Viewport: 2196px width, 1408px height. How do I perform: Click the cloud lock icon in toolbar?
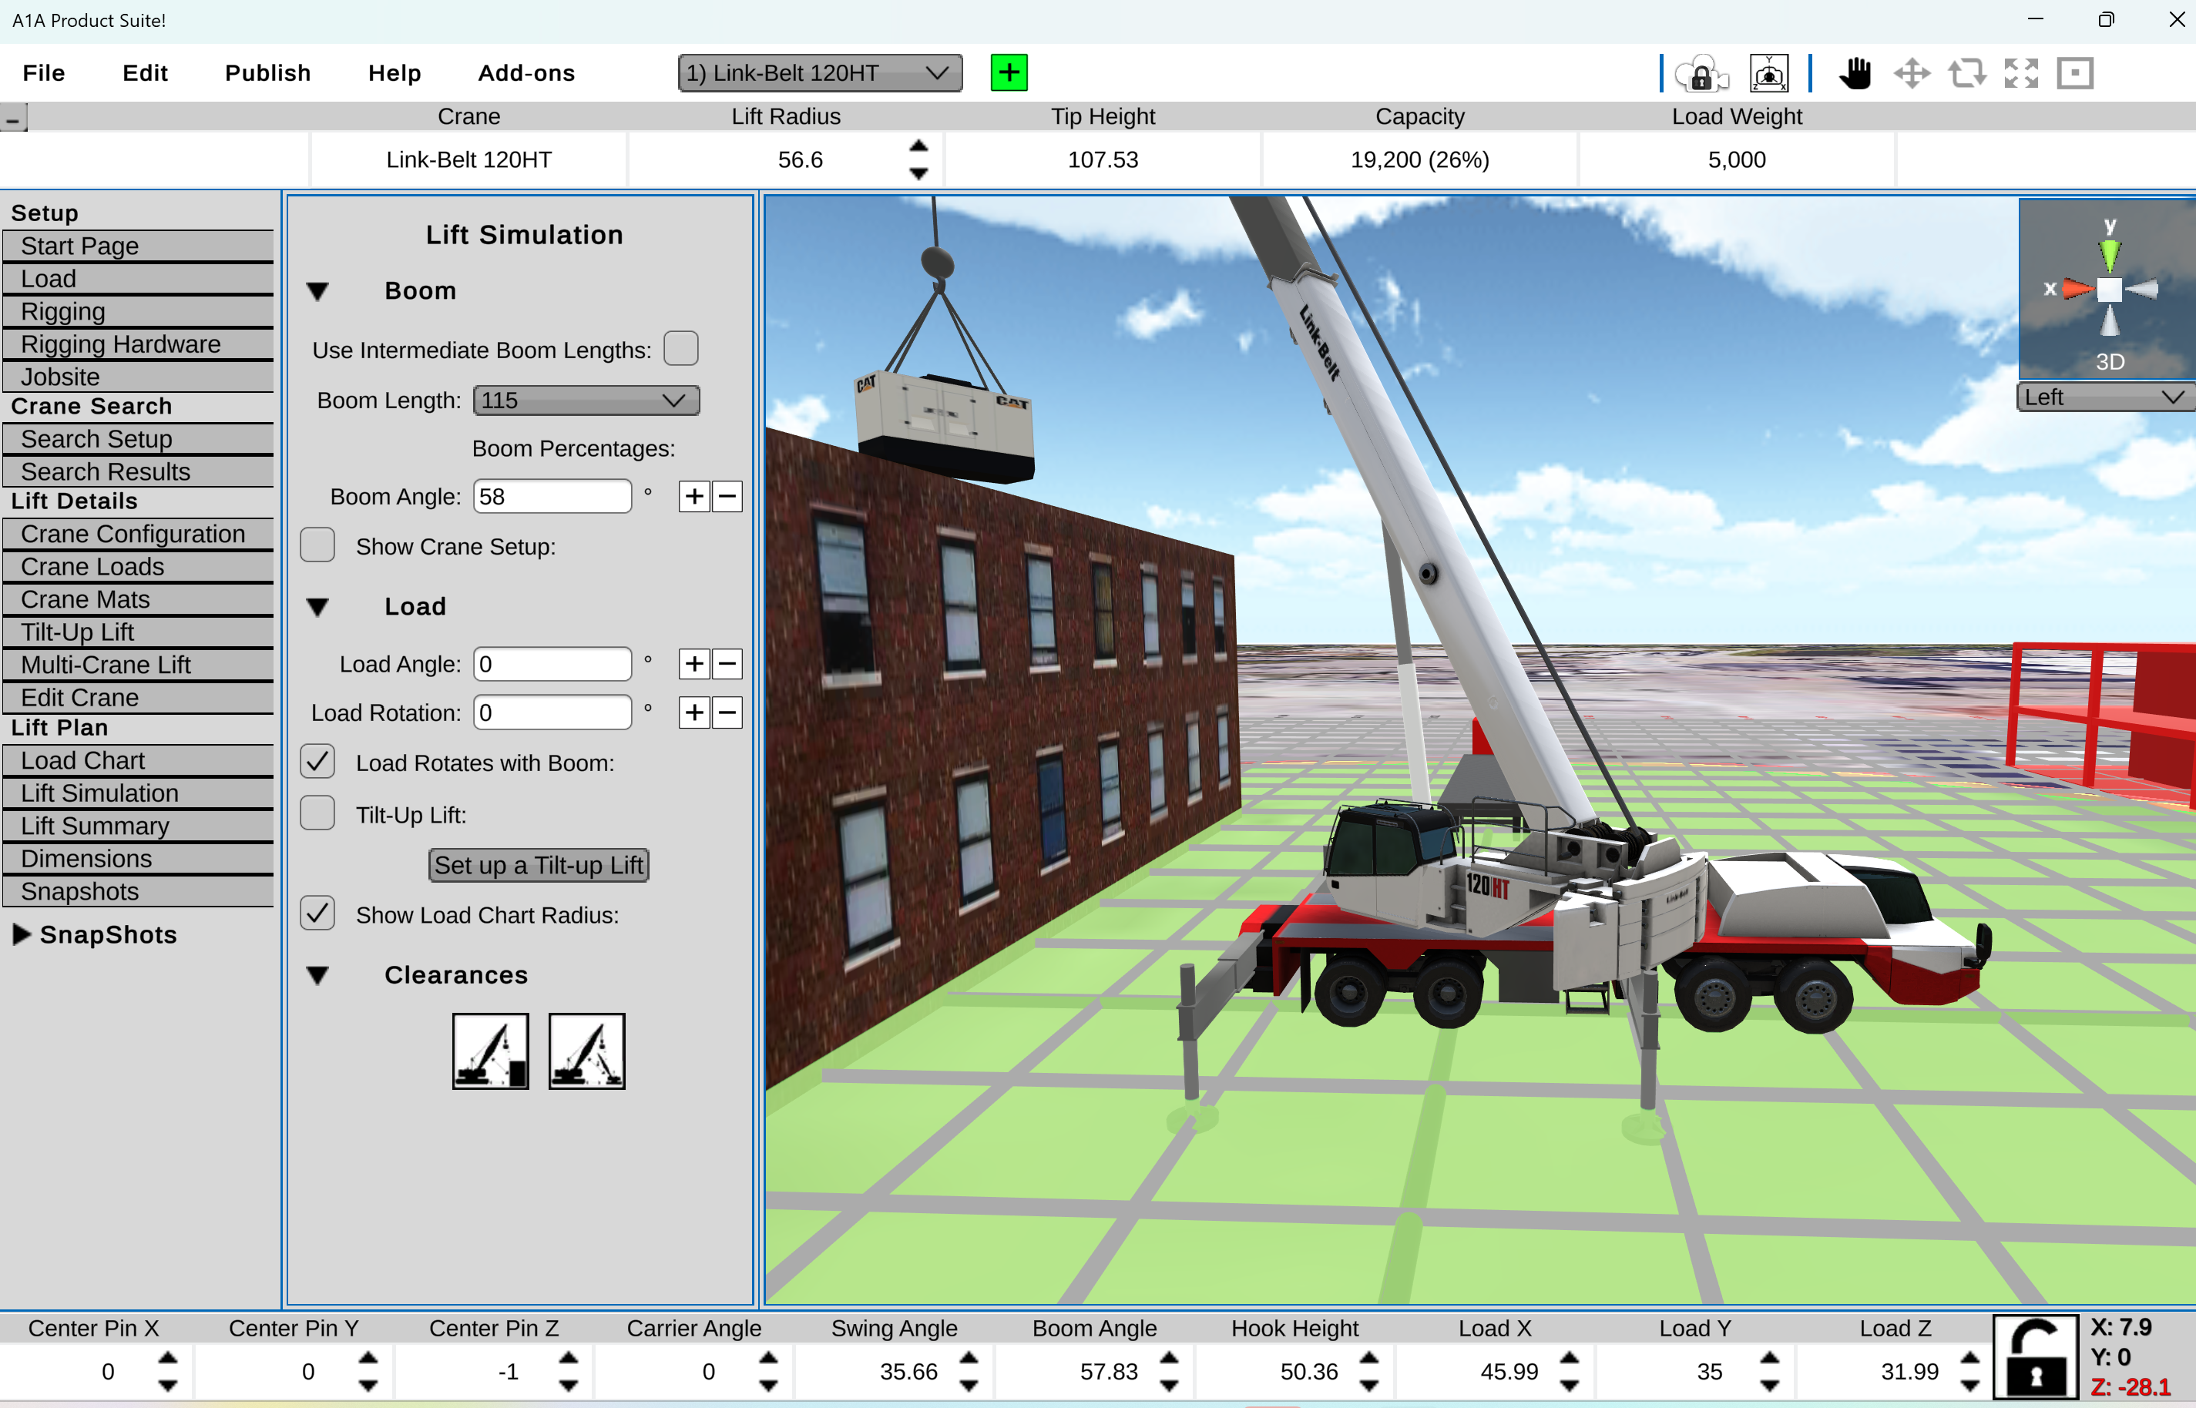click(1701, 73)
